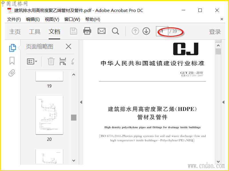Go to next page with down arrow
Viewport: 229px width, 171px height.
(146, 31)
